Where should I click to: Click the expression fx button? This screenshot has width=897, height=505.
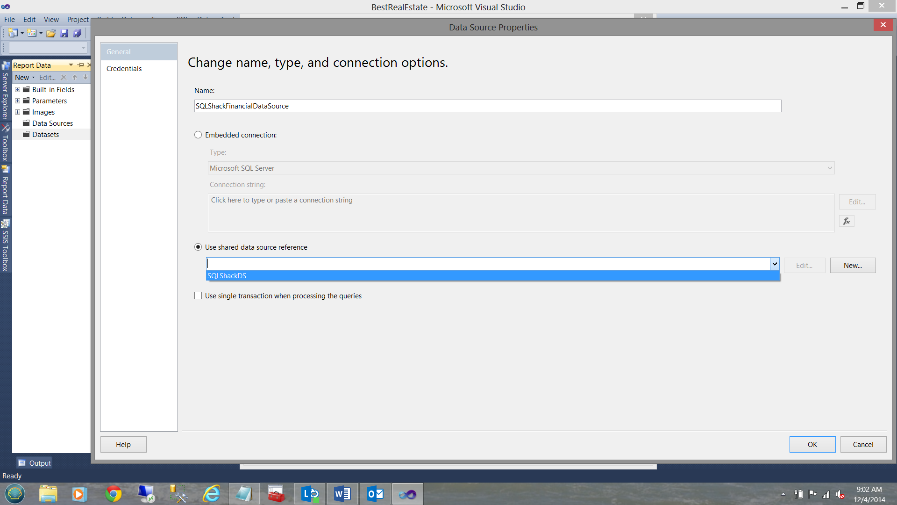pyautogui.click(x=846, y=221)
